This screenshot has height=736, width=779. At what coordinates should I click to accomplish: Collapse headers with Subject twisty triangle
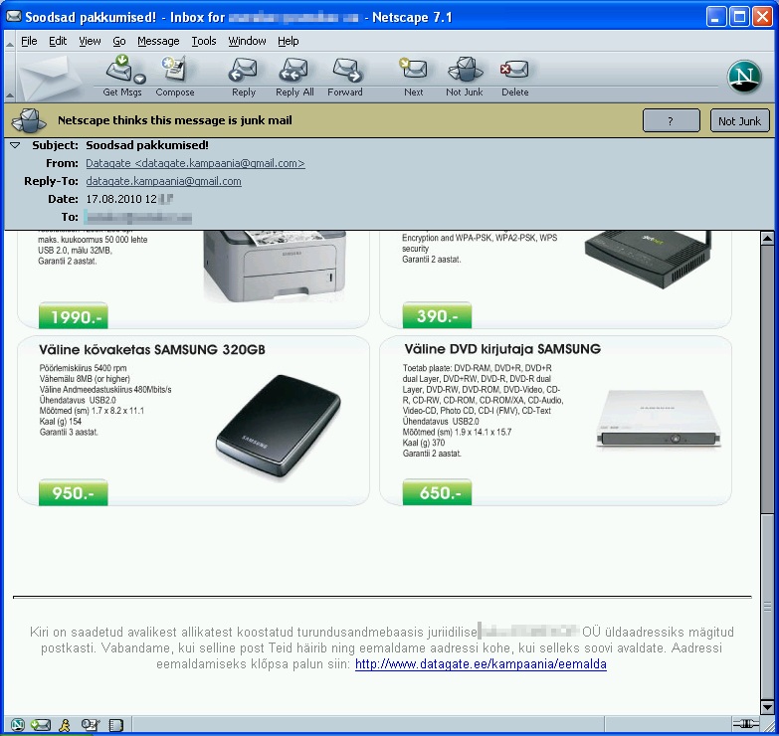coord(15,145)
